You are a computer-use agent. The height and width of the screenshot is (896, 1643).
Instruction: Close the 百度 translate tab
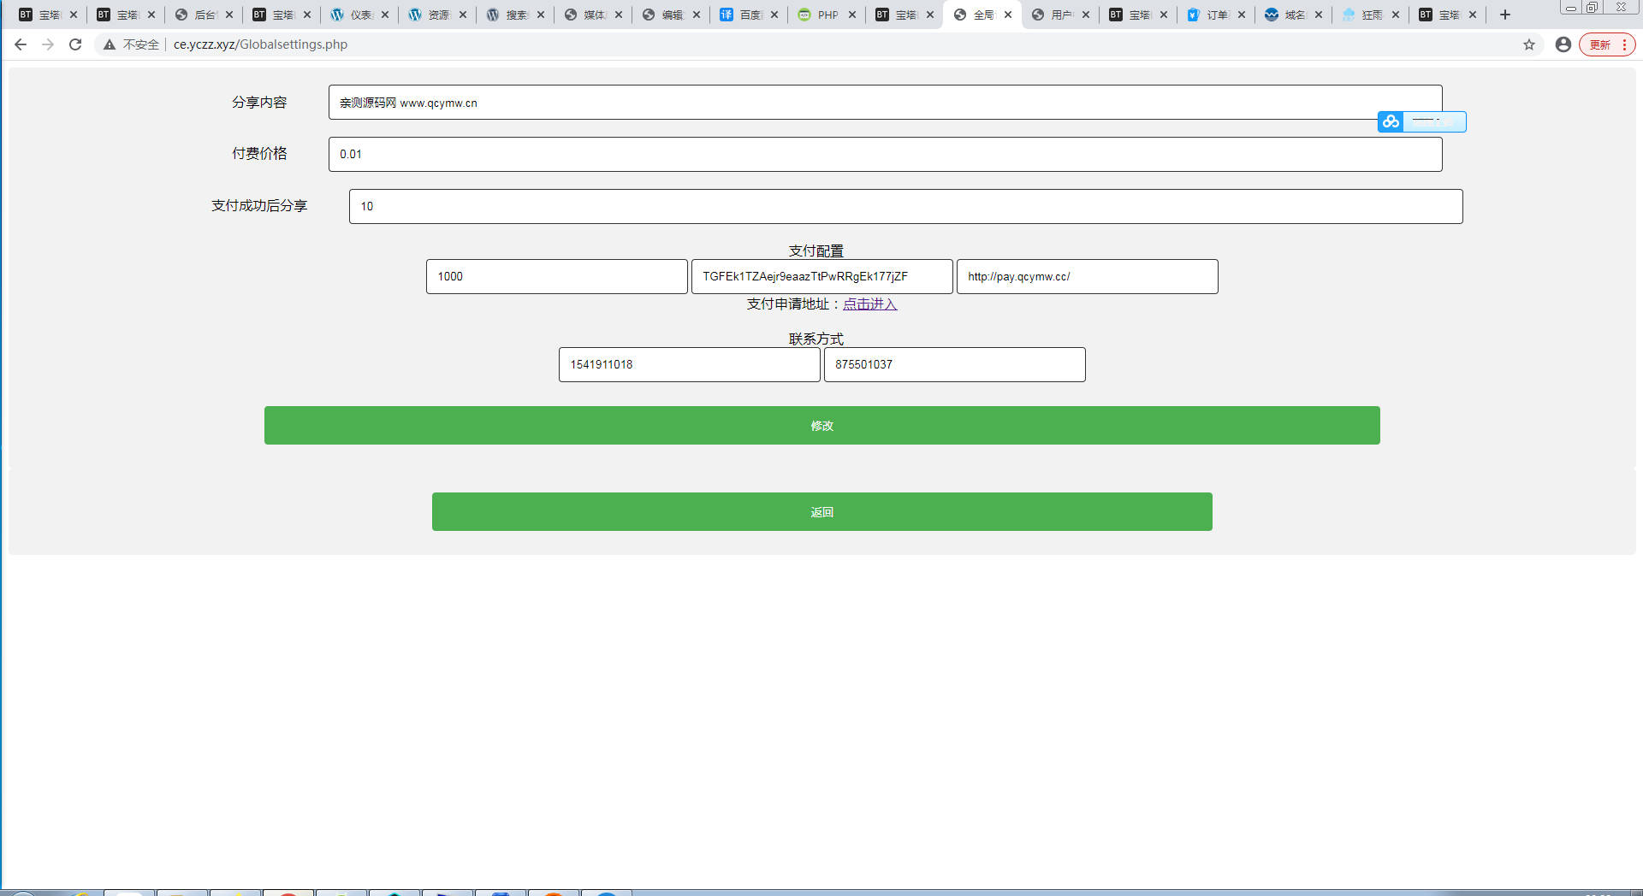point(774,15)
